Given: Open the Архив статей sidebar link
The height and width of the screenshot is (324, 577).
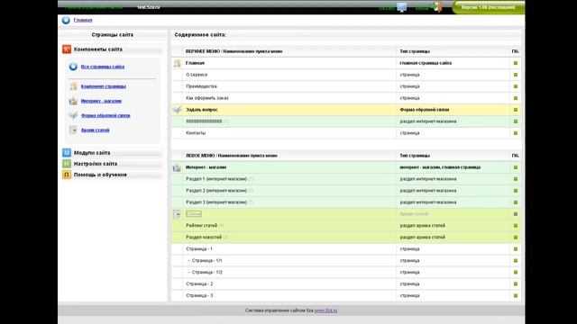Looking at the screenshot, I should (x=96, y=130).
